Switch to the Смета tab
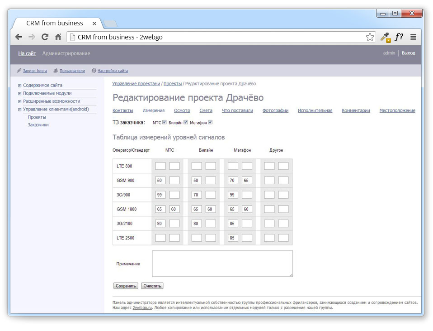433x331 pixels. pyautogui.click(x=206, y=110)
